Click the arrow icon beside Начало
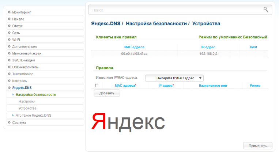Viewport: 279px width, 155px height. click(9, 19)
